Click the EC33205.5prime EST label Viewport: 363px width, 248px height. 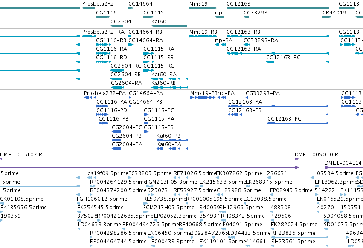pyautogui.click(x=150, y=173)
